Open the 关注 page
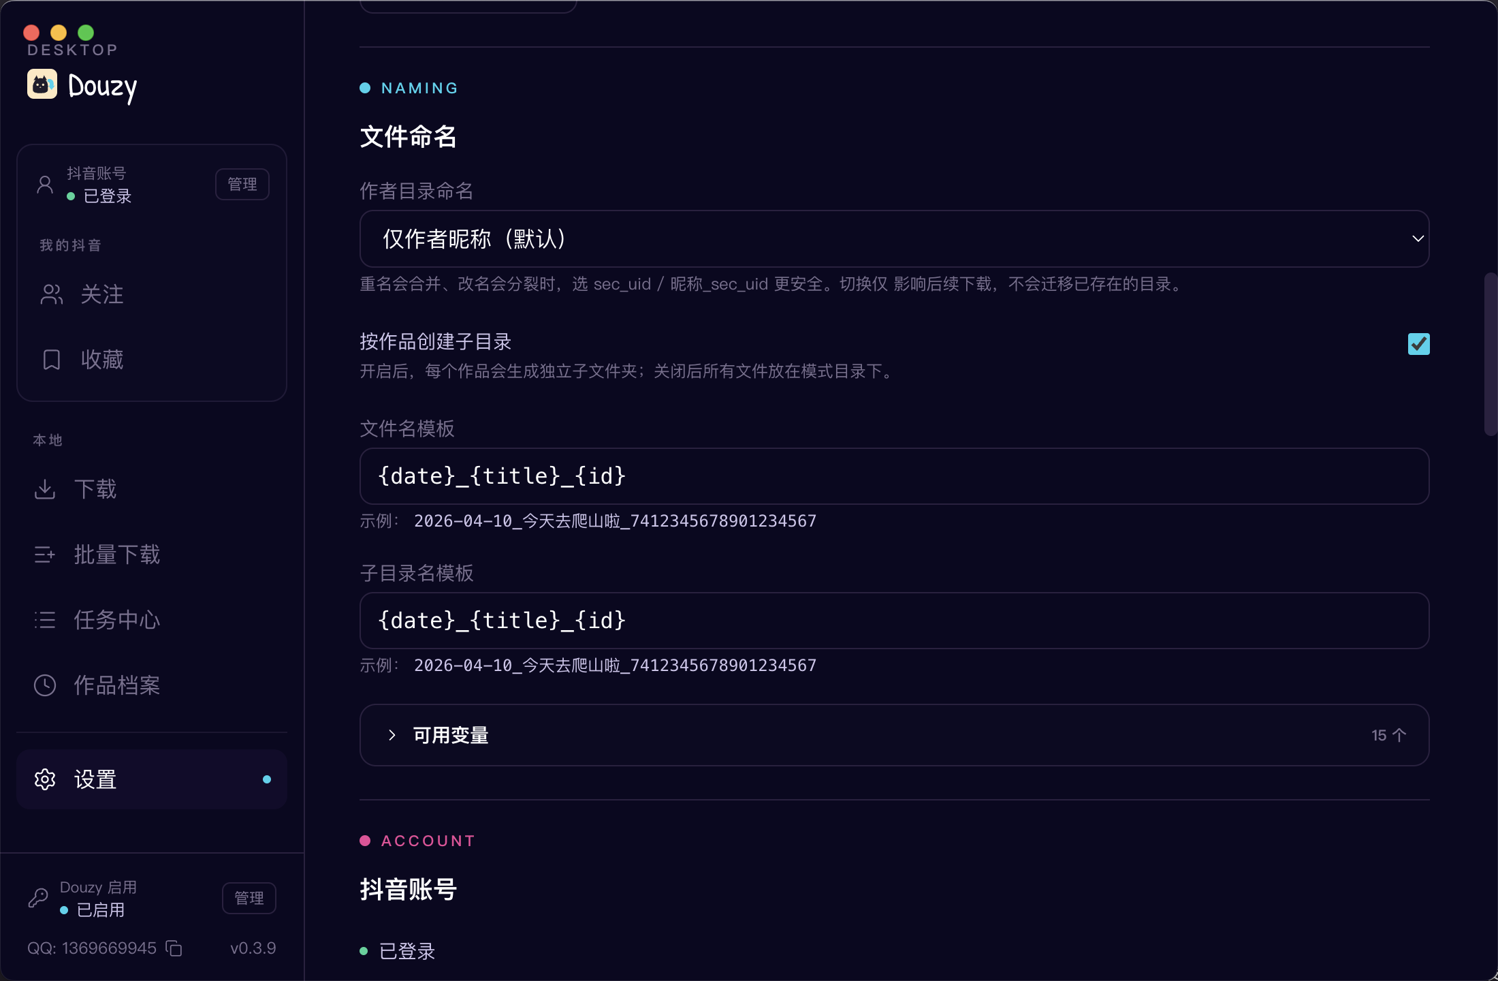This screenshot has height=981, width=1498. click(152, 294)
